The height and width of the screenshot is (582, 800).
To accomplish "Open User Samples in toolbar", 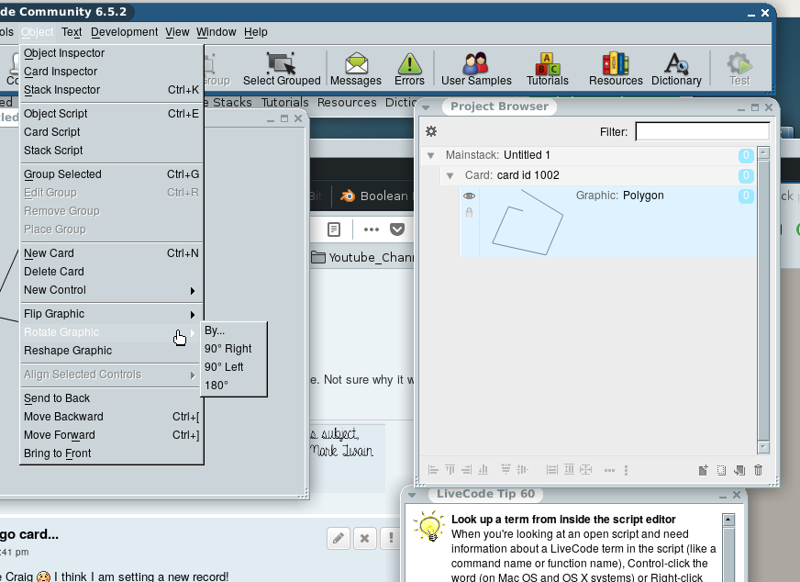I will (476, 69).
